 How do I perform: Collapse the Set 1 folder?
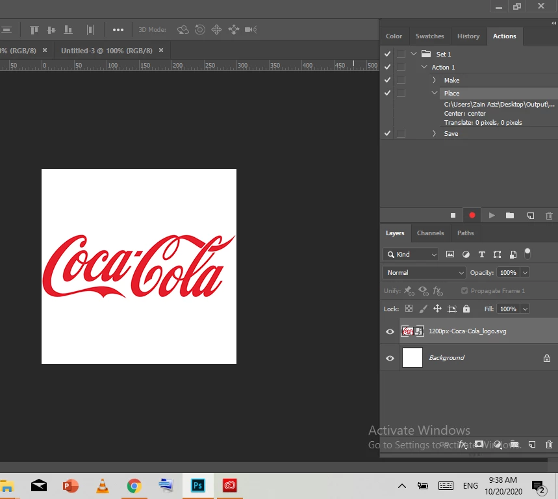click(414, 54)
